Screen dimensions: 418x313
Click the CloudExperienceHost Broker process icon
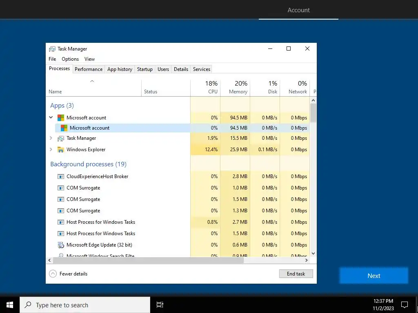[61, 176]
